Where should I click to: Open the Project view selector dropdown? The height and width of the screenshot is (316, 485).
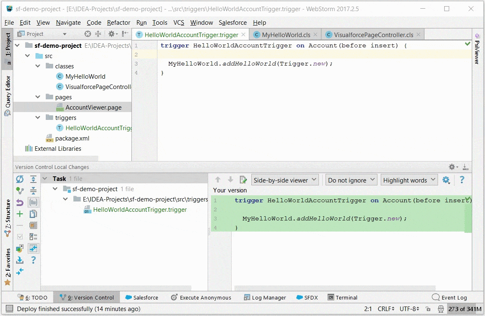click(42, 34)
